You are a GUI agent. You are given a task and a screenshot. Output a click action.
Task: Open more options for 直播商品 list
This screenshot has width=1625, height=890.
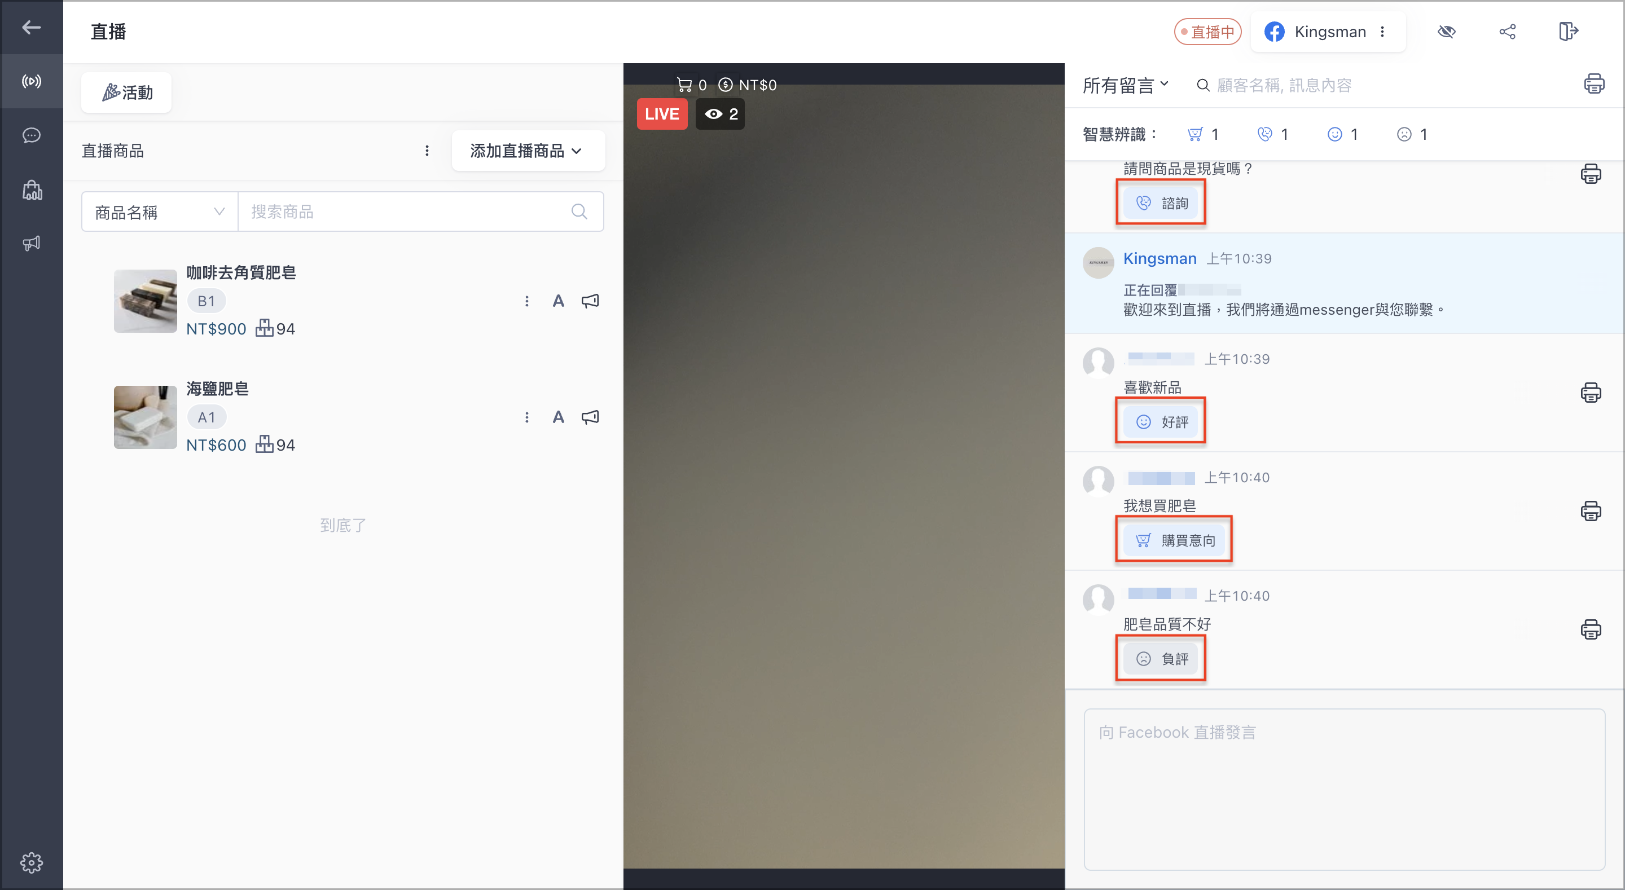[x=427, y=151]
